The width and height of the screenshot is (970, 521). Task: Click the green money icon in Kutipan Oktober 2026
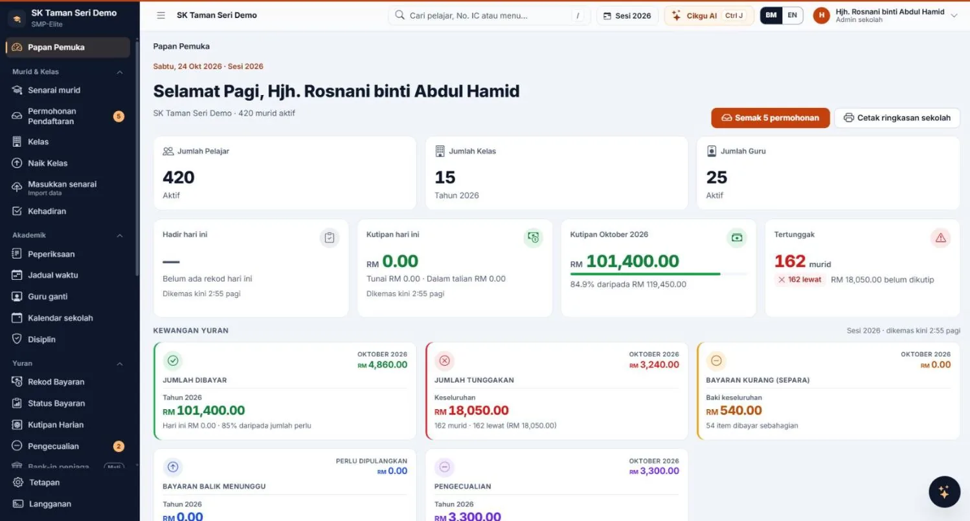pyautogui.click(x=737, y=238)
